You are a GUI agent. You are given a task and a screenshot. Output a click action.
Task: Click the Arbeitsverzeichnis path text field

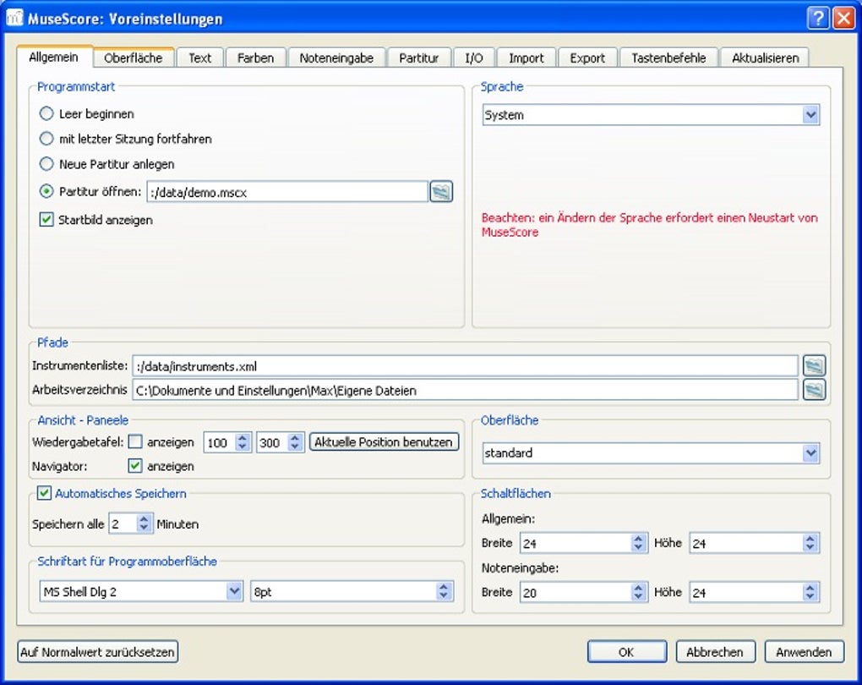point(465,390)
